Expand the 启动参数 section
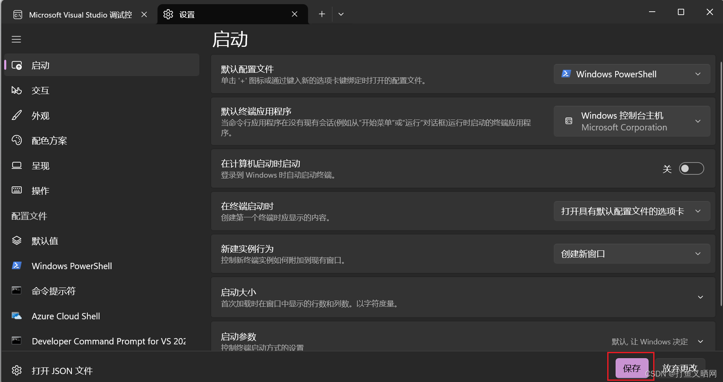Image resolution: width=723 pixels, height=382 pixels. point(463,336)
